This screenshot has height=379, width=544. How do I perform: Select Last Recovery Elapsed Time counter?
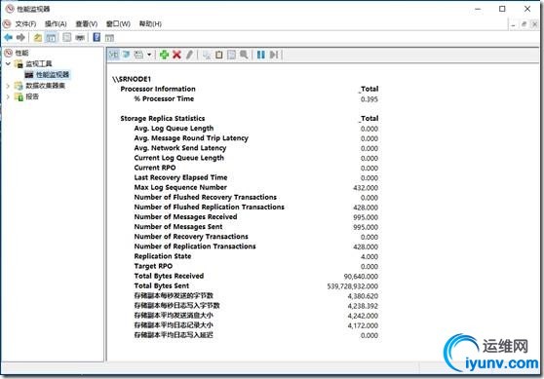(x=180, y=177)
